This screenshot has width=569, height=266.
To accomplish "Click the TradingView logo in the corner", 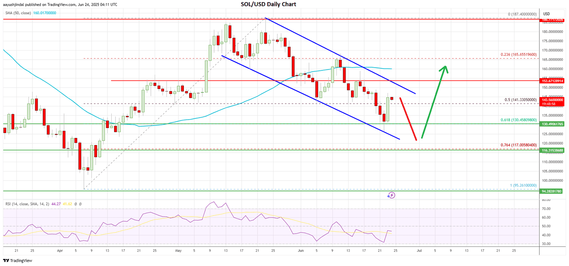I will pos(17,261).
